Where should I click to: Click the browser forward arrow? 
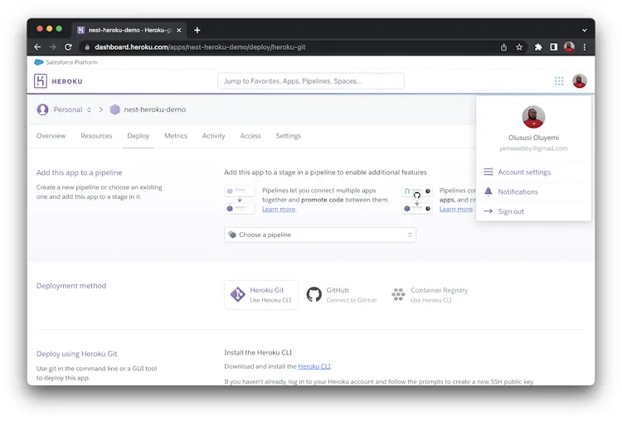(53, 47)
